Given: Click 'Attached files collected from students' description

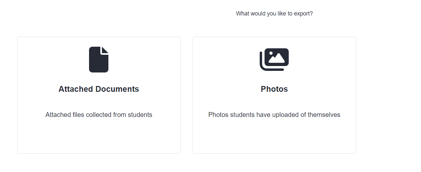Looking at the screenshot, I should [x=99, y=115].
